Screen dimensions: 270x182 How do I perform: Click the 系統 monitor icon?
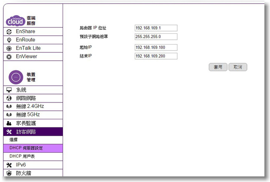(9, 90)
